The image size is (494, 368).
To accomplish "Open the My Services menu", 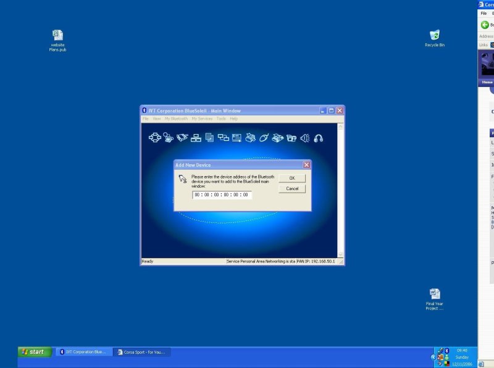I will 202,119.
